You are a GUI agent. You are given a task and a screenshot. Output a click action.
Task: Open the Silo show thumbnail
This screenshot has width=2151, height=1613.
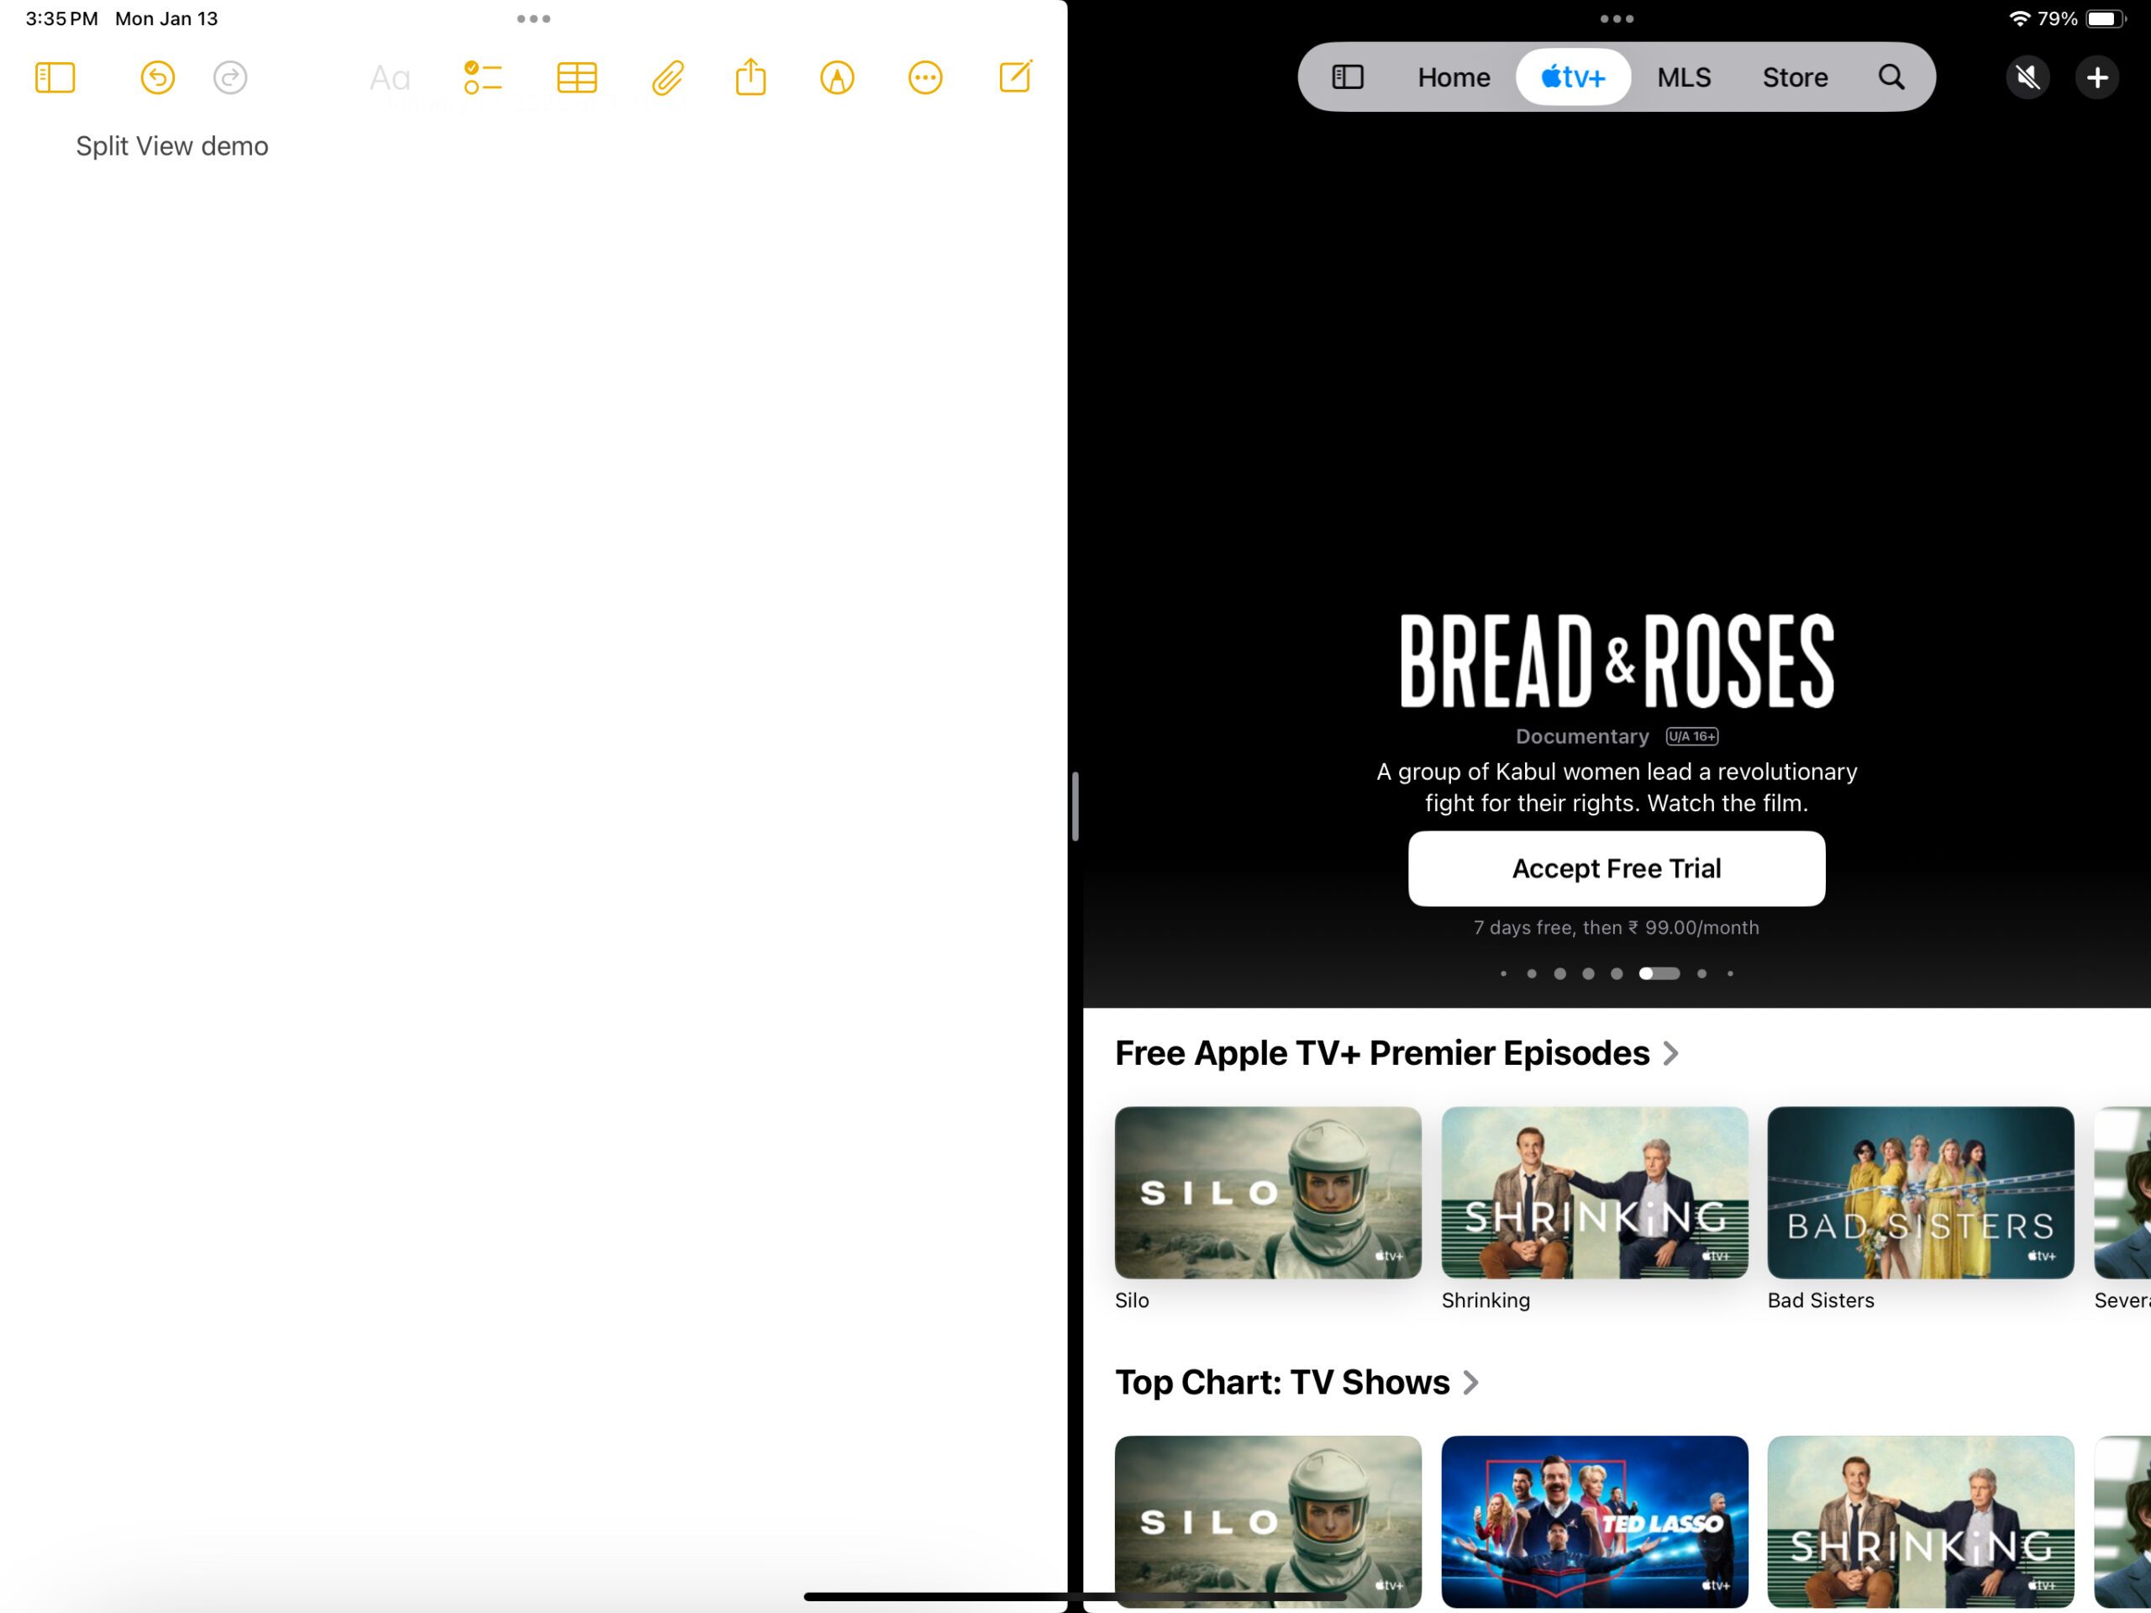[x=1267, y=1193]
